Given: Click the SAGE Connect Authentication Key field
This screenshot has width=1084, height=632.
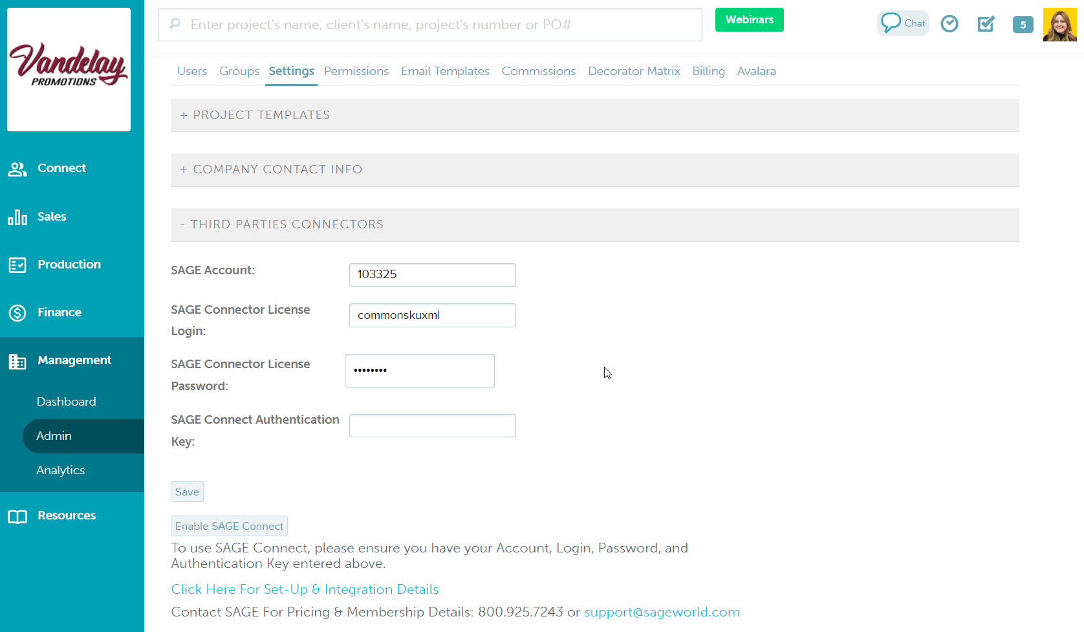Looking at the screenshot, I should [x=432, y=426].
